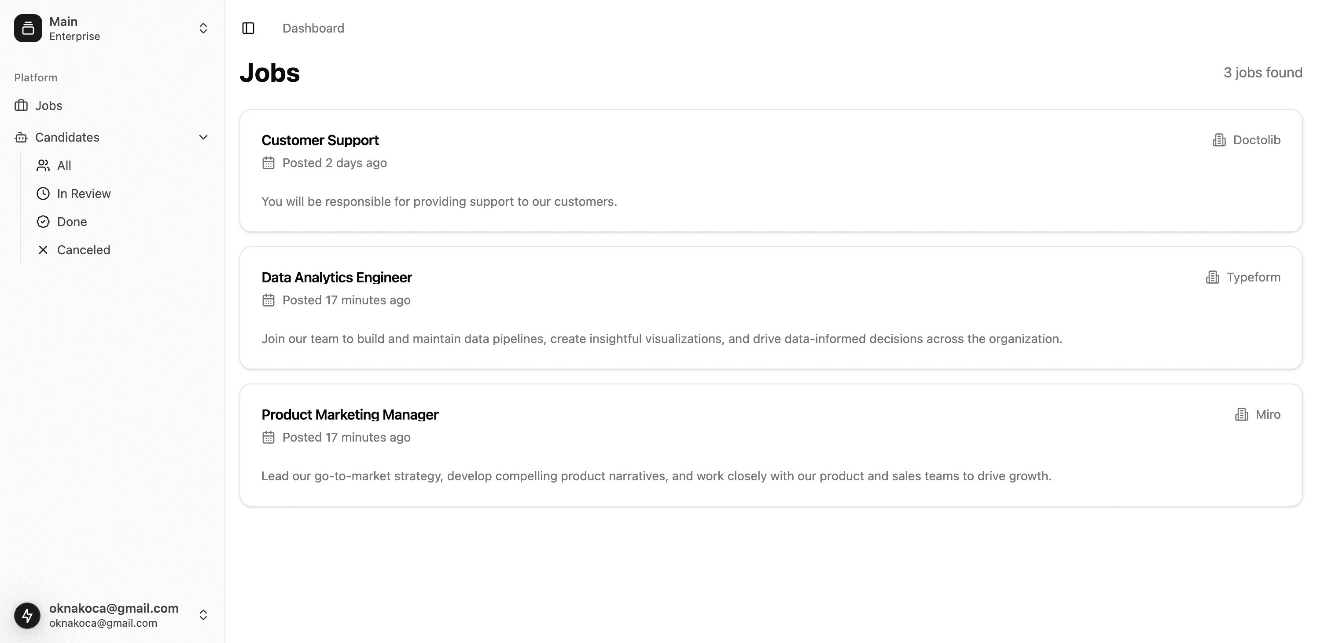Go to the Dashboard breadcrumb
This screenshot has width=1317, height=643.
(313, 28)
